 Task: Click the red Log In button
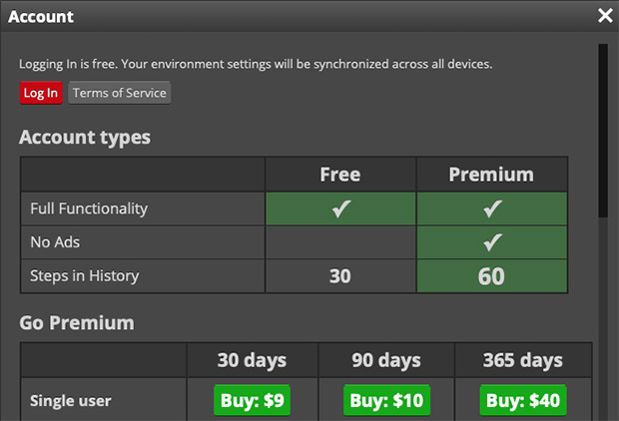tap(41, 93)
